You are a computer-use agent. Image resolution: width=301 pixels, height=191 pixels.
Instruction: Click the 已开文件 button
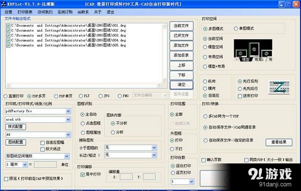(x=182, y=36)
